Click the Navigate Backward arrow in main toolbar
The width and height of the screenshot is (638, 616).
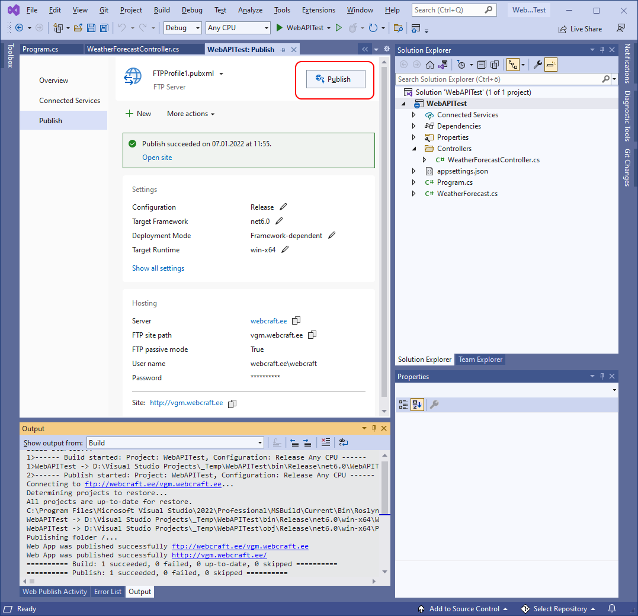19,28
